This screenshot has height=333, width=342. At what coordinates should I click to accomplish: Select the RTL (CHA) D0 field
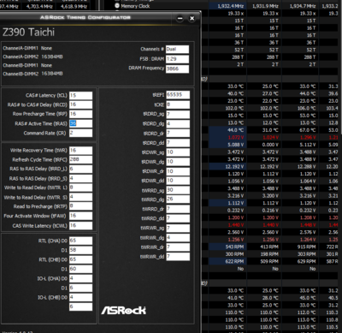tap(80, 241)
